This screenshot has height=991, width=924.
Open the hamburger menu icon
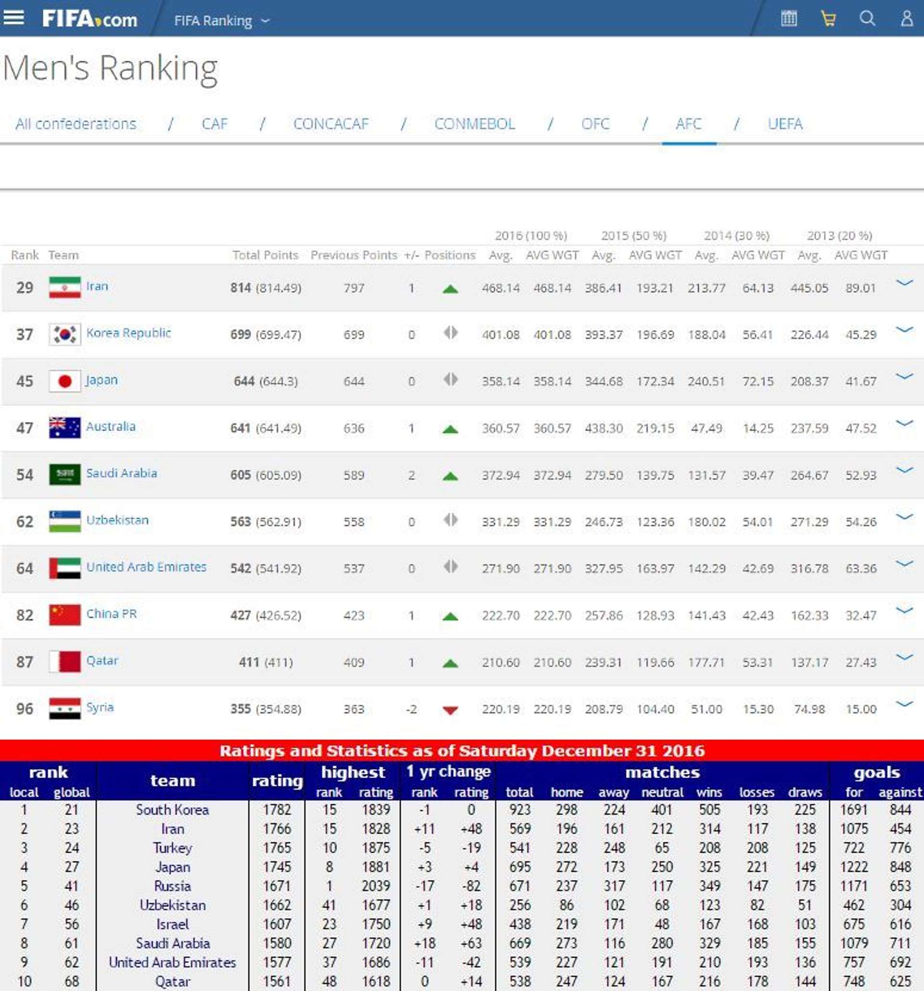13,18
